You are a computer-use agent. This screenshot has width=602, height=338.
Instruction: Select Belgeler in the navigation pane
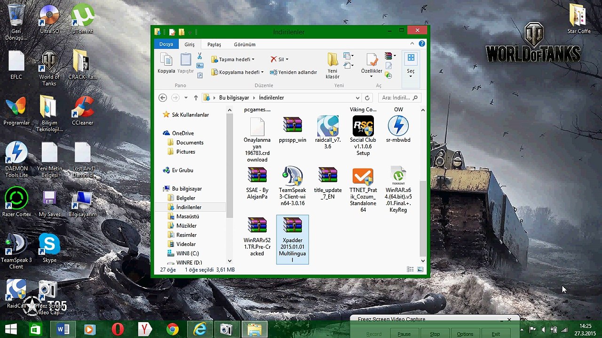(x=185, y=198)
